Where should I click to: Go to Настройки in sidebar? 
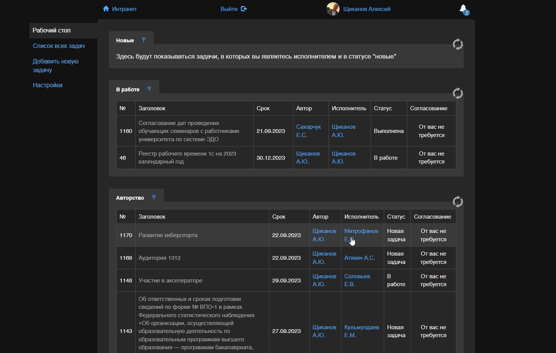point(48,85)
